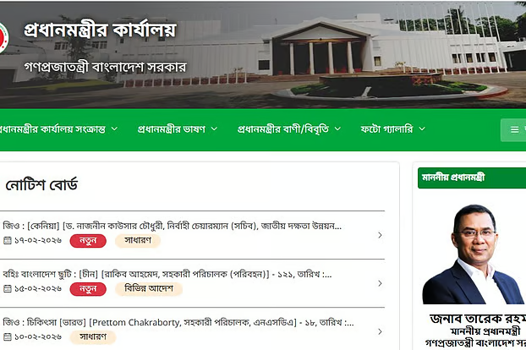526x350 pixels.
Task: Click the প্রধানমন্ত্রীর কার্যালয় site title
Action: [x=100, y=30]
